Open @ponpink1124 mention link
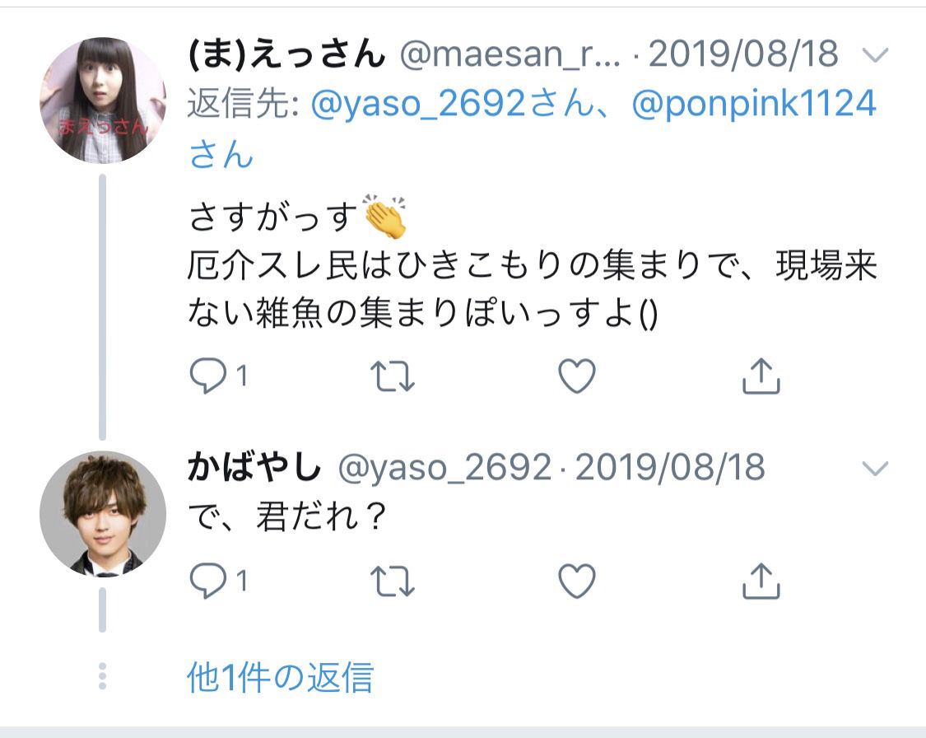This screenshot has width=926, height=738. coord(753,104)
